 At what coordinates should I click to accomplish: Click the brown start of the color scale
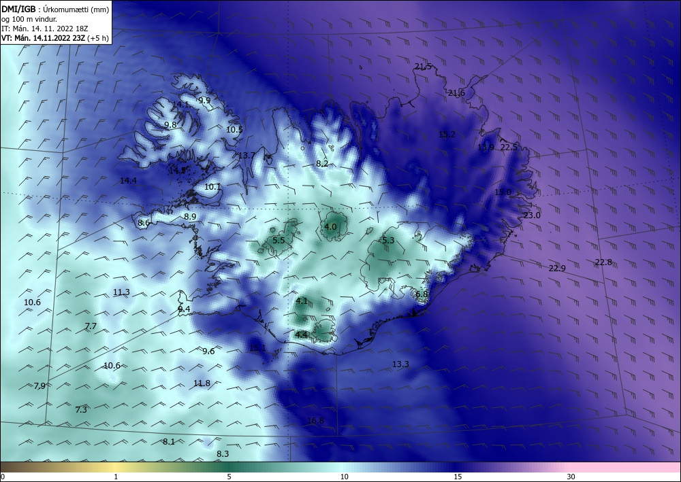click(x=18, y=467)
